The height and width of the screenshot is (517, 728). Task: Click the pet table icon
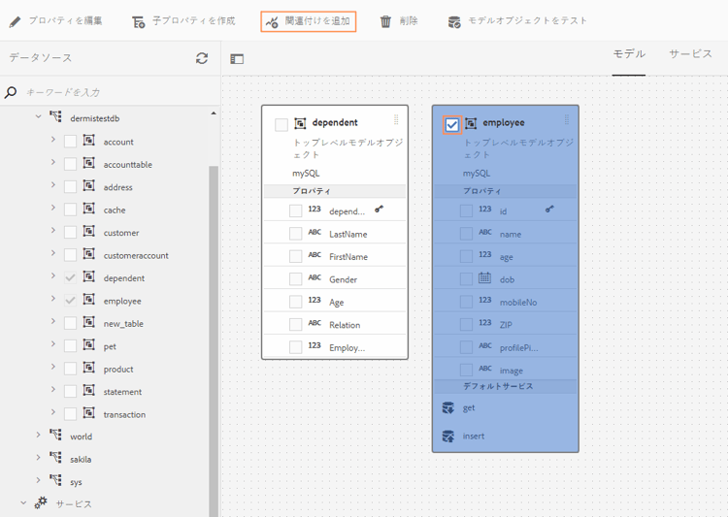(89, 344)
